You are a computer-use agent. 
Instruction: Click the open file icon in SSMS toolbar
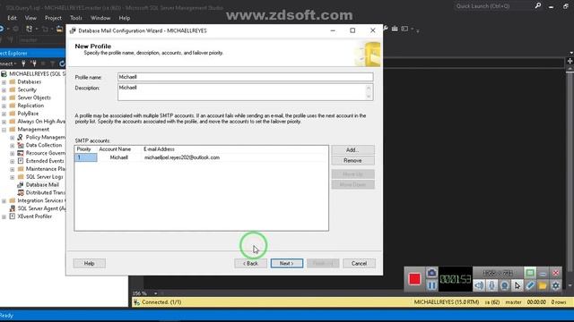pyautogui.click(x=59, y=29)
